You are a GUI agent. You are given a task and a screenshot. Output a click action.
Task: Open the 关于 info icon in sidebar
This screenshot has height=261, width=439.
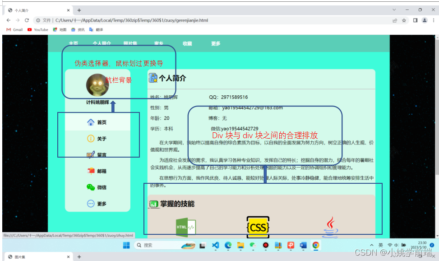click(90, 139)
